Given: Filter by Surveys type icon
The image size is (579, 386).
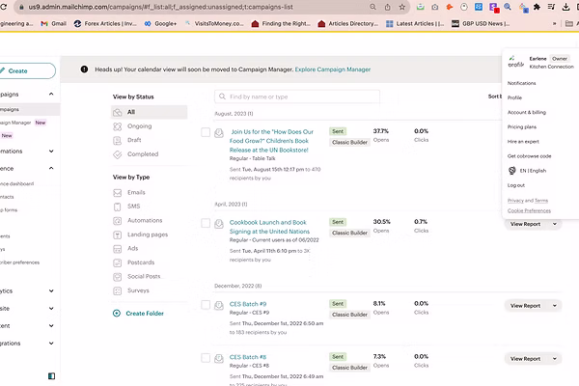Looking at the screenshot, I should click(118, 290).
